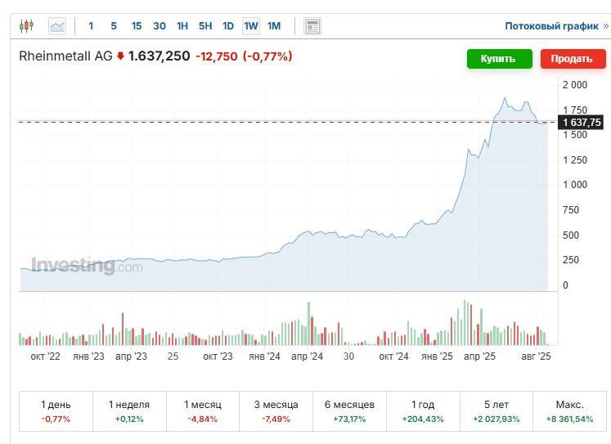611x444 pixels.
Task: Select the Макс. range tab
Action: 569,411
